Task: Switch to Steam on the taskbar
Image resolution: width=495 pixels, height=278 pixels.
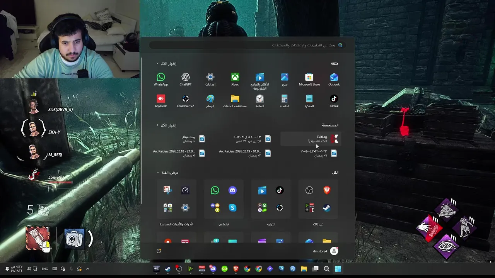Action: [x=167, y=269]
